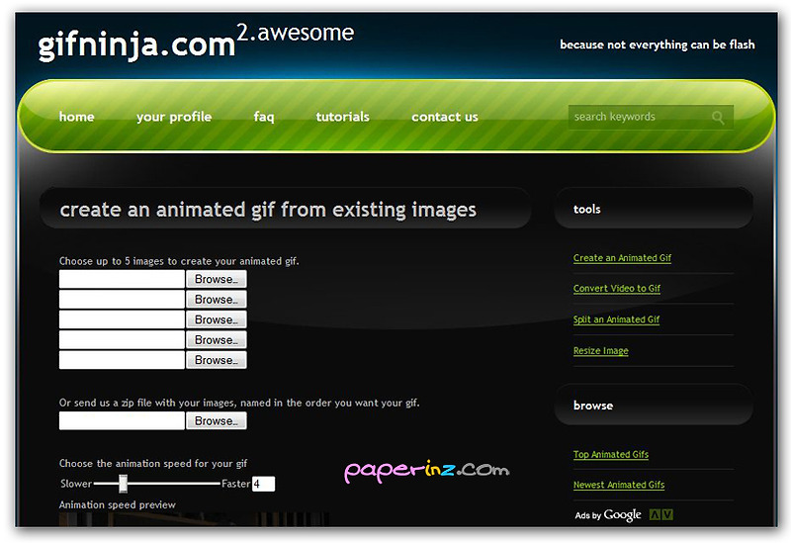Click the animation speed slider handle
791x543 pixels.
123,484
